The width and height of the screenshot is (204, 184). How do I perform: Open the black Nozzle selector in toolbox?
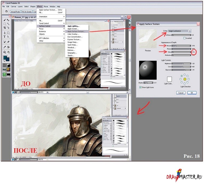(9, 74)
